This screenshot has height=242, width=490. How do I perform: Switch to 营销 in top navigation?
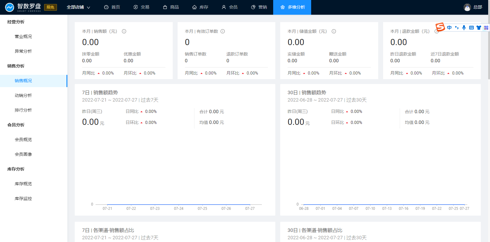(x=259, y=7)
